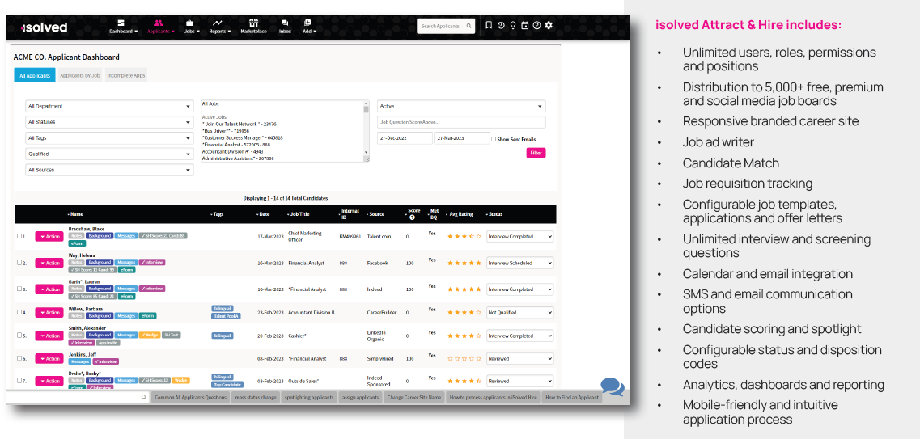Click the bookmark icon in header
The image size is (920, 439).
click(489, 25)
